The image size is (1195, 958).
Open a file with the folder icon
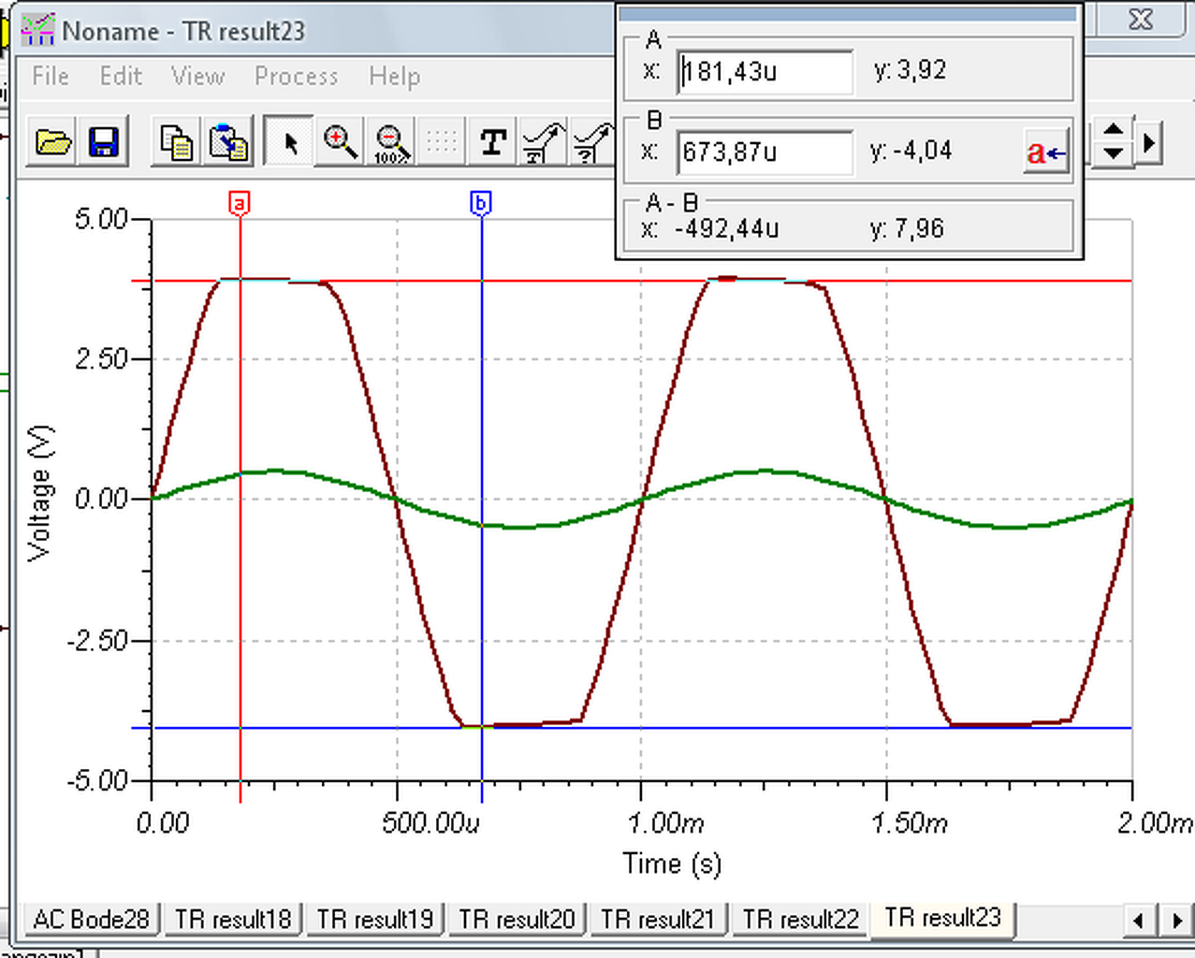[53, 142]
